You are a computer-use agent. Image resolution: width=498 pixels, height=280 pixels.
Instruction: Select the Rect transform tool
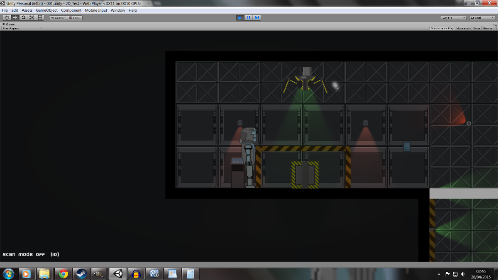tap(40, 18)
